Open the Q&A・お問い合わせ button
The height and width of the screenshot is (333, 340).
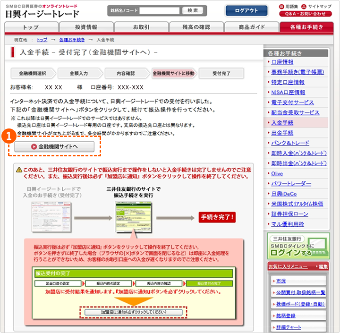point(306,14)
